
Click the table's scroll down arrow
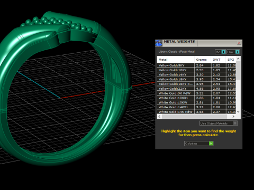tap(238, 111)
